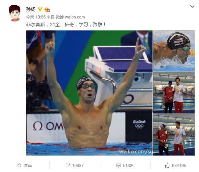
Task: Click the 微博 weibo.com source link
Action: point(70,17)
